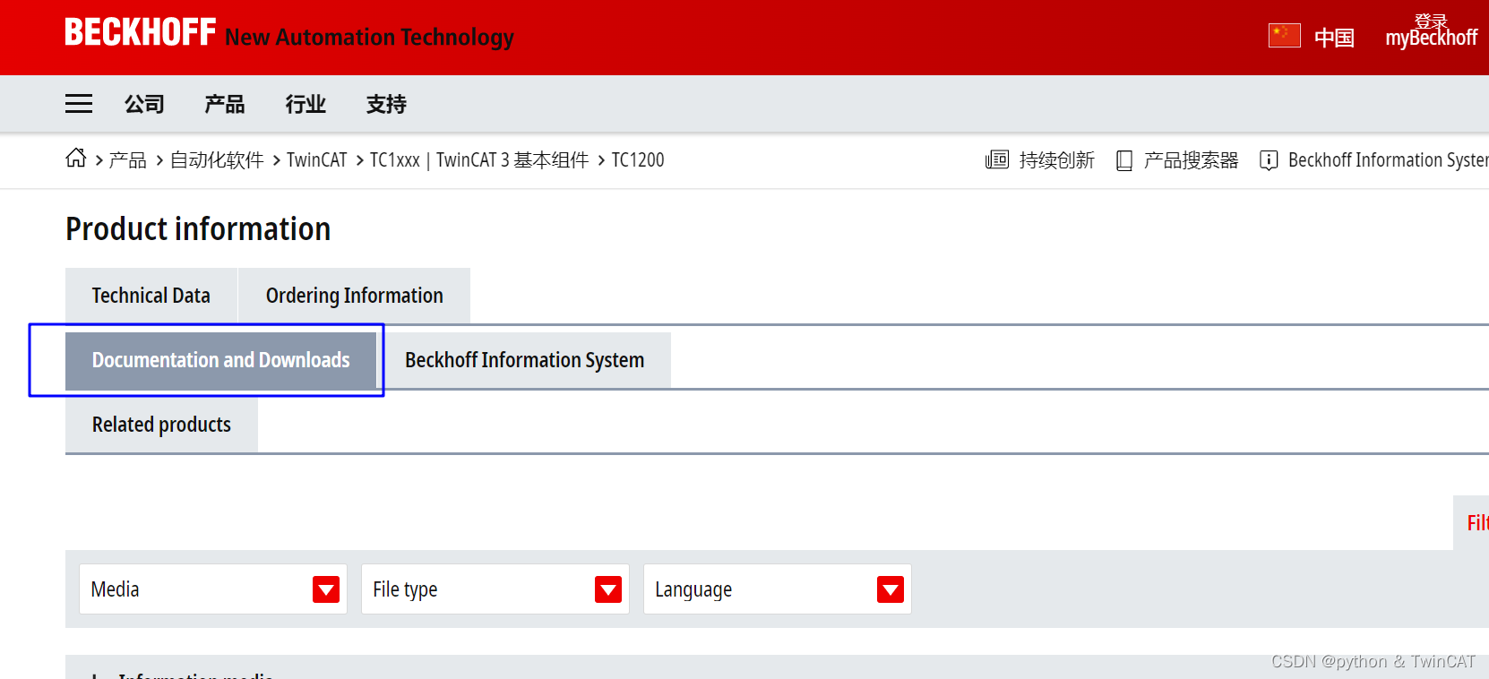Open myBeckhoff login link
The height and width of the screenshot is (679, 1489).
click(1432, 32)
